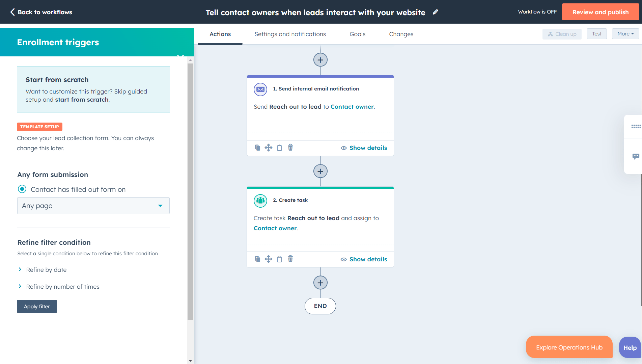Switch to the Goals tab
The image size is (642, 364).
click(x=357, y=34)
